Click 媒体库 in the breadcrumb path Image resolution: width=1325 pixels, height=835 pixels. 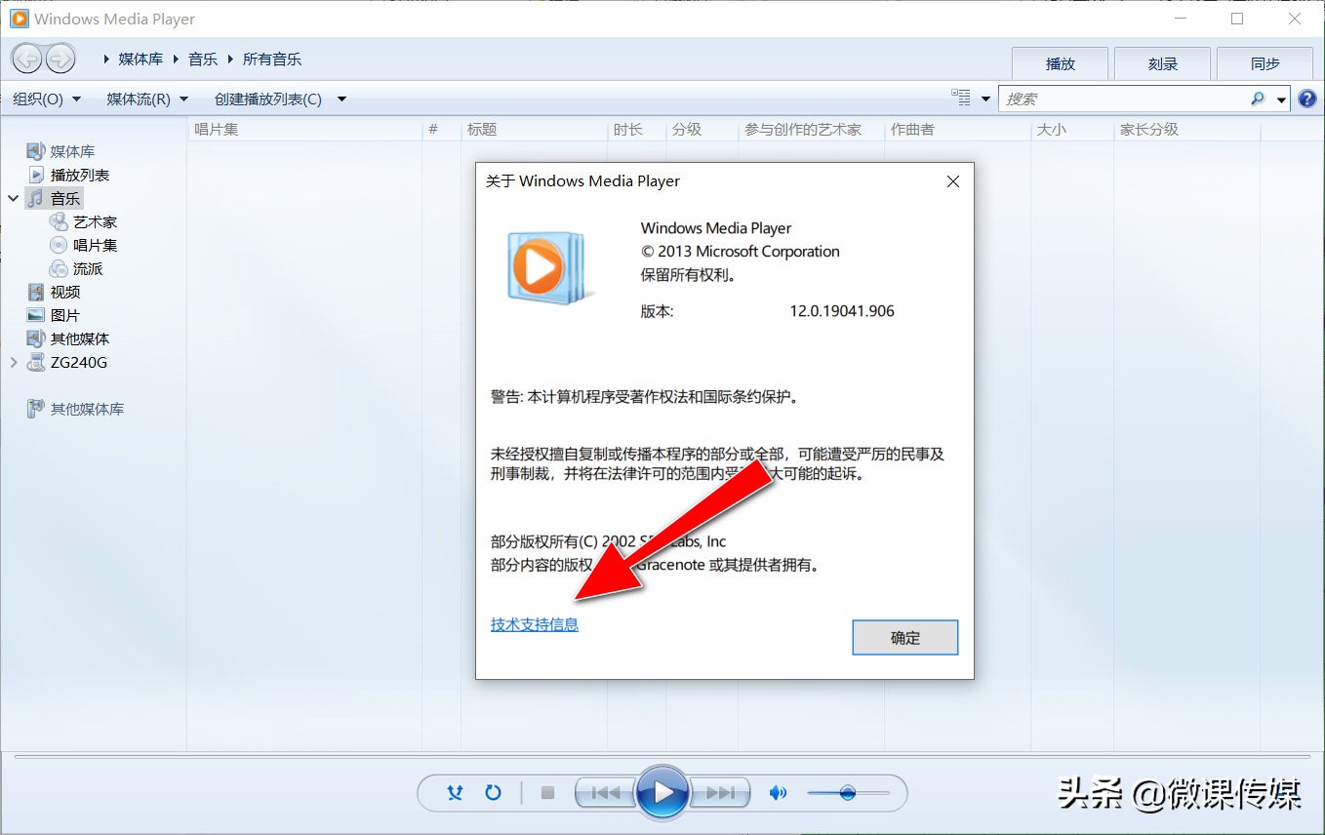coord(141,59)
